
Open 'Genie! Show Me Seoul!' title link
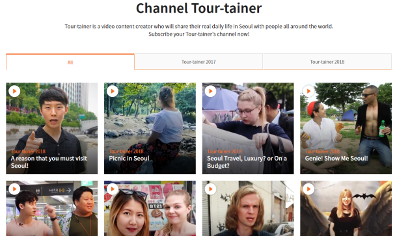click(x=336, y=159)
